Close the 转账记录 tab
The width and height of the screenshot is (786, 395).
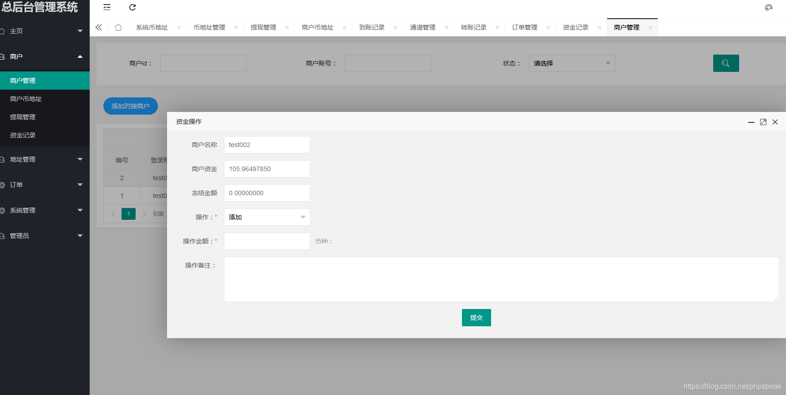click(497, 28)
